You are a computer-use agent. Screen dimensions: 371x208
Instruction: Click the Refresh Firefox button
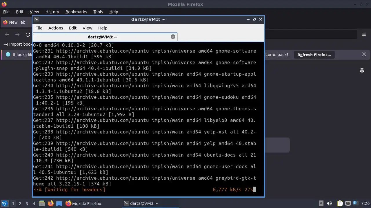[314, 55]
